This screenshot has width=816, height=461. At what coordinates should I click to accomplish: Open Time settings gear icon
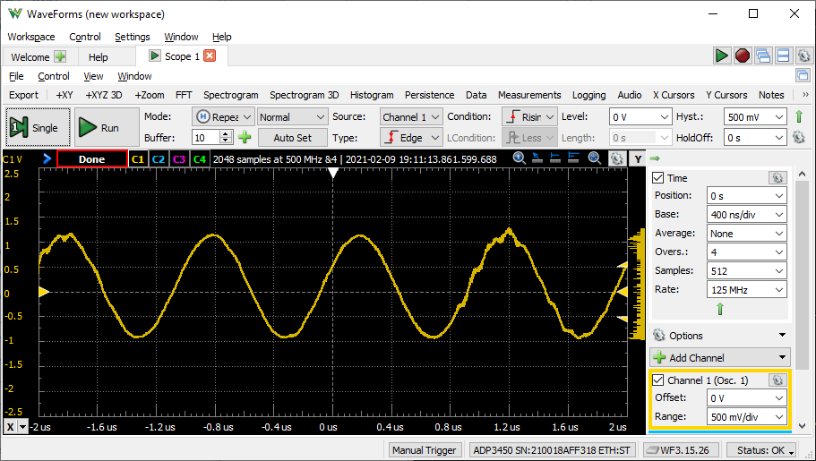(x=777, y=178)
